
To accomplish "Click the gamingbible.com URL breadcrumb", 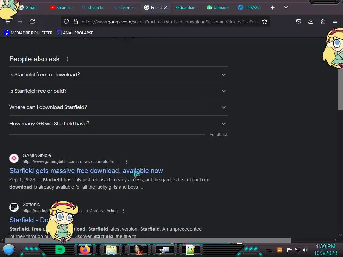I will (x=72, y=162).
